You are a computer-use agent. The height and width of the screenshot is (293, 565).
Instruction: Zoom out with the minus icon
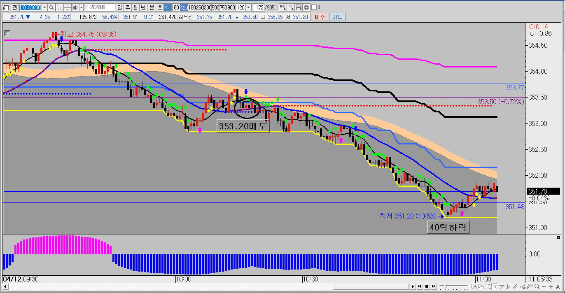pyautogui.click(x=544, y=286)
